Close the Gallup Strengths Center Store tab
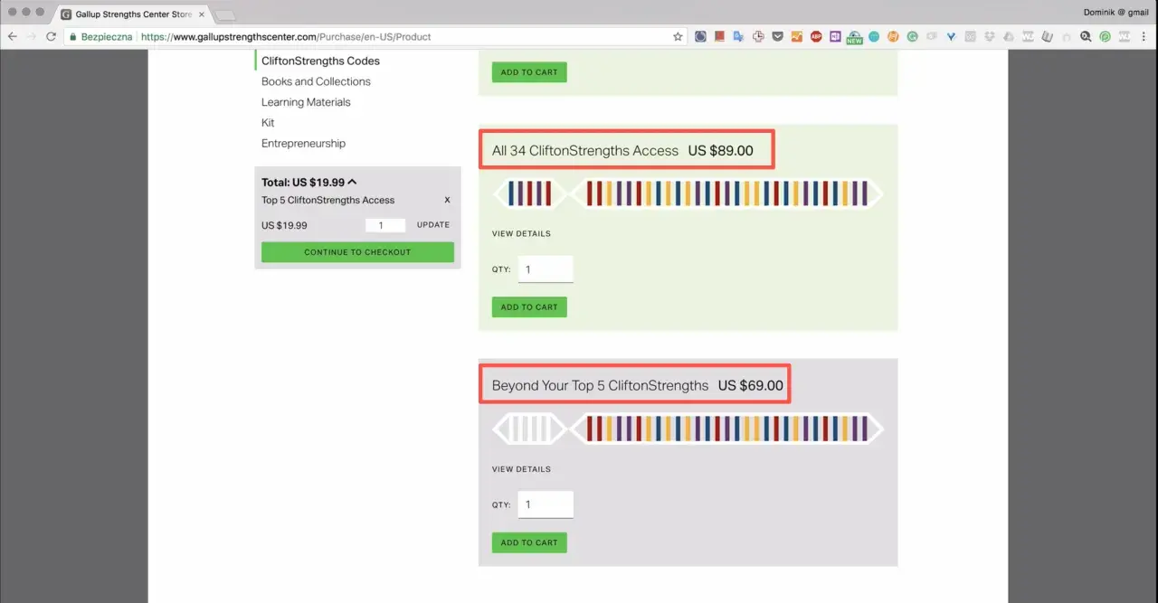 [x=202, y=14]
